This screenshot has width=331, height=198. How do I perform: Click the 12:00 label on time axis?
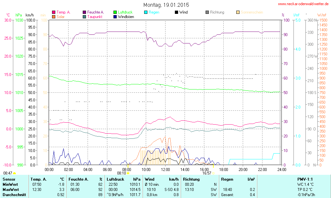click(165, 169)
